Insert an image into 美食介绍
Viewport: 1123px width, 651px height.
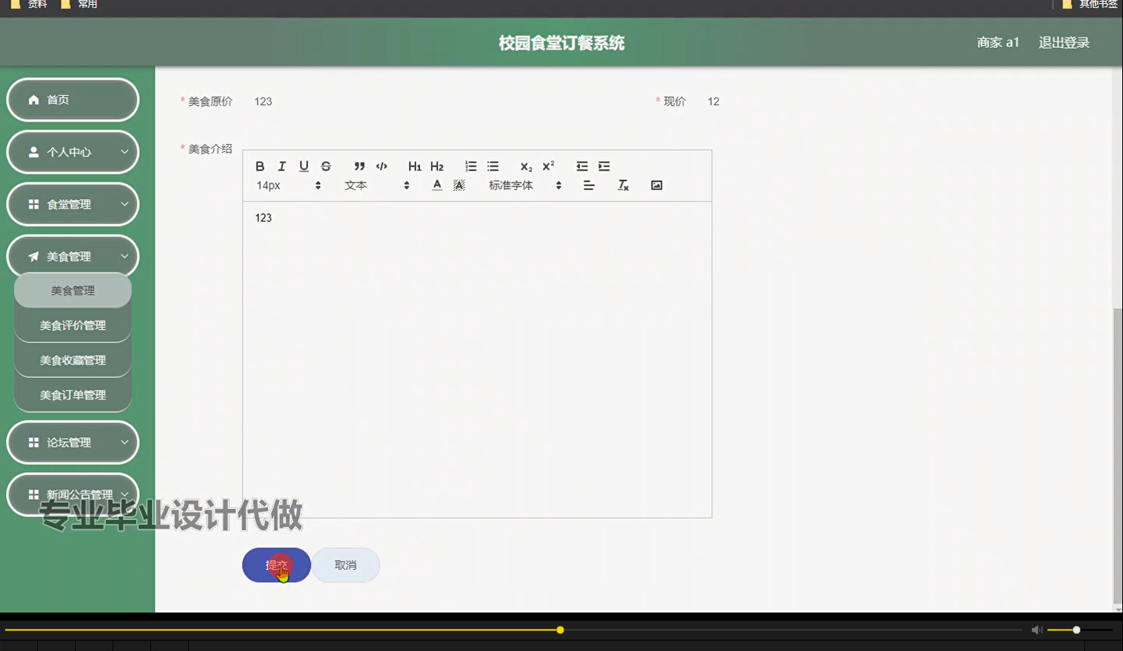(656, 185)
